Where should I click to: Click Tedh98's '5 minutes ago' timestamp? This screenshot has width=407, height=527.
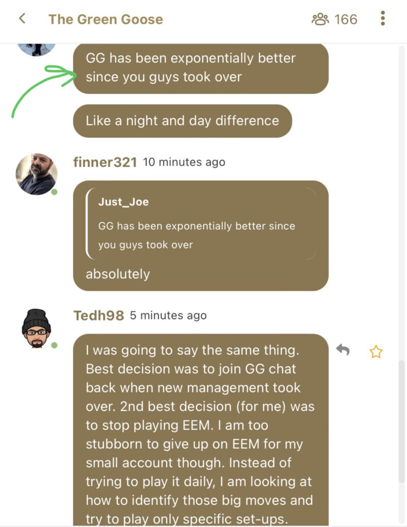(x=168, y=315)
